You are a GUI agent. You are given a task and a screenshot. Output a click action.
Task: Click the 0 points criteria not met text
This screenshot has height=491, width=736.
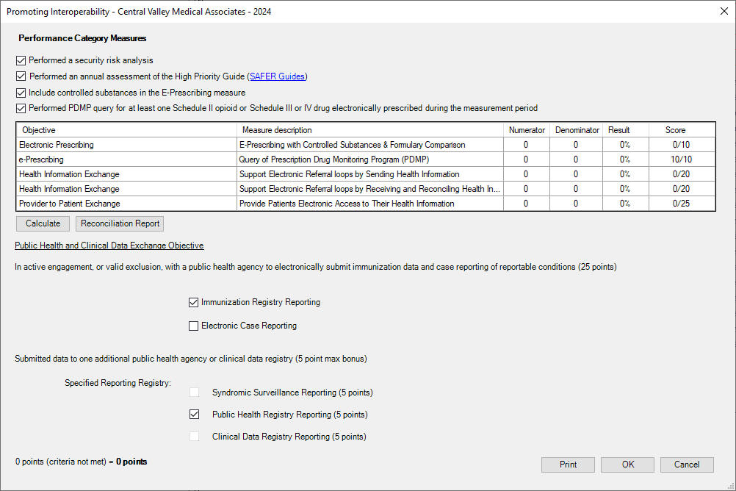[x=81, y=462]
